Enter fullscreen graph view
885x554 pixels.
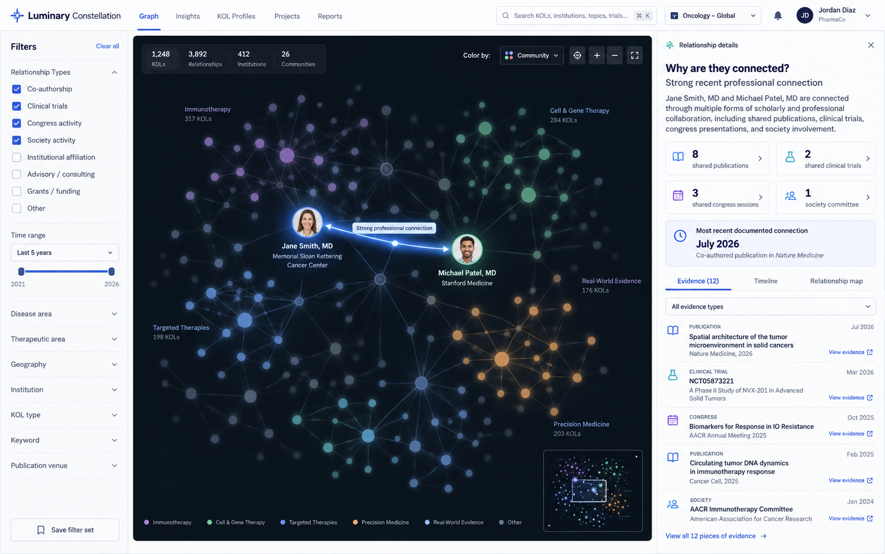tap(634, 55)
